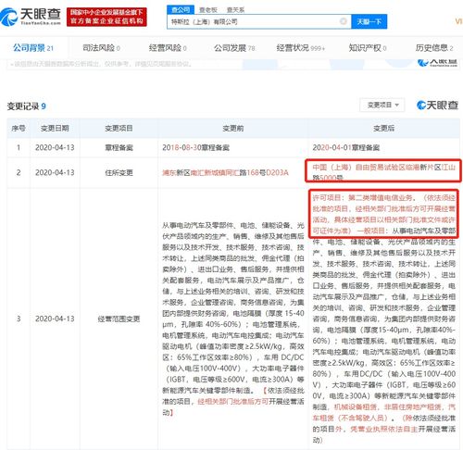Click the 住所变更 cell in row 2
This screenshot has height=450, width=463.
tap(119, 172)
